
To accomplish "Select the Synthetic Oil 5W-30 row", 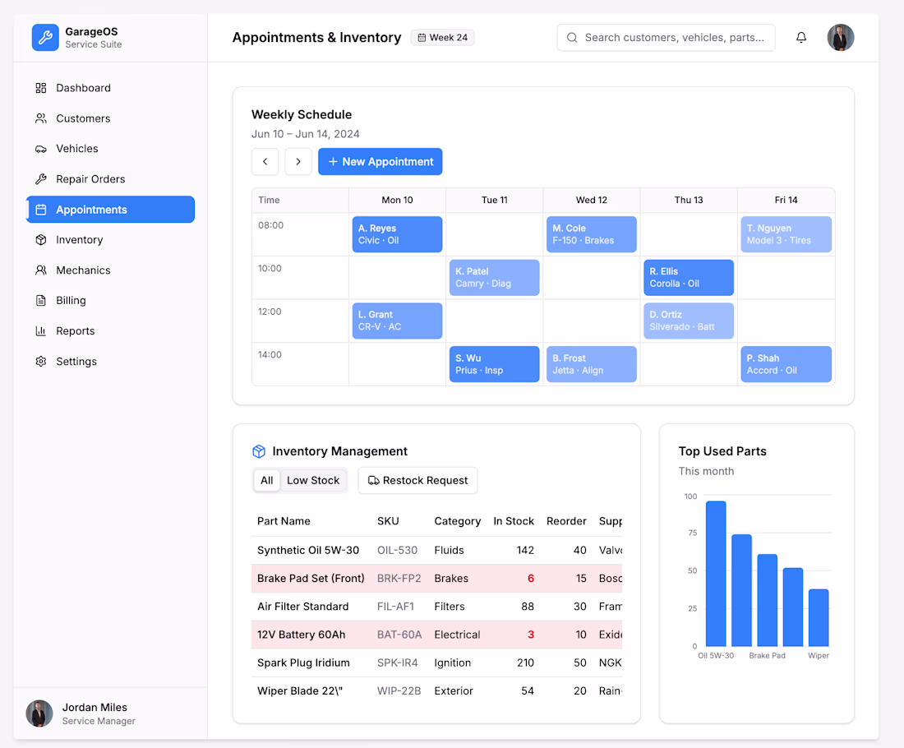I will click(x=437, y=550).
